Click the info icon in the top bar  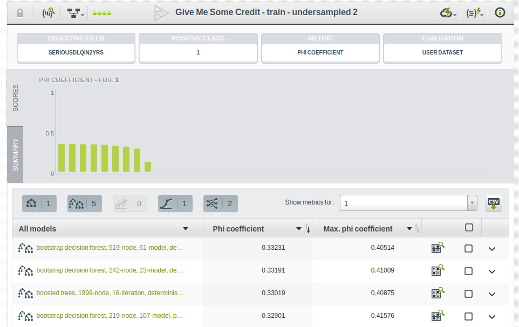coord(500,13)
